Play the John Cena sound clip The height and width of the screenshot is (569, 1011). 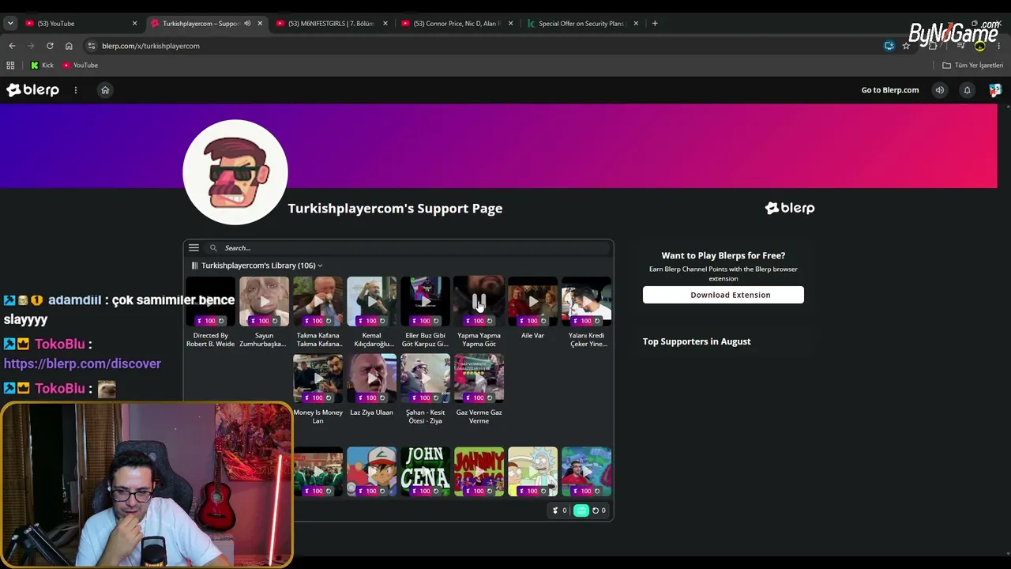point(425,472)
